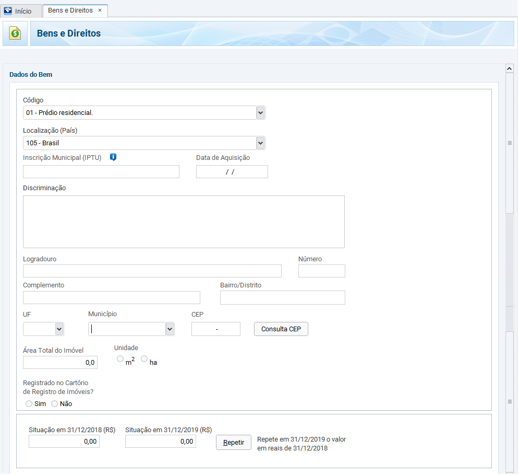Expand the Localização (País) dropdown
Image resolution: width=519 pixels, height=475 pixels.
260,143
